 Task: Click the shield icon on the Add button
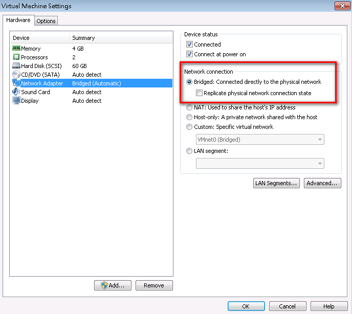104,285
